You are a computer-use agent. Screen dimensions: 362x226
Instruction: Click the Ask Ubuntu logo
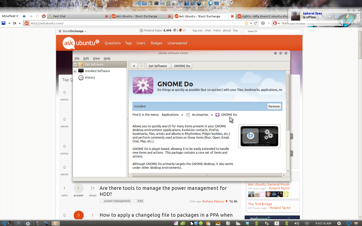click(81, 43)
